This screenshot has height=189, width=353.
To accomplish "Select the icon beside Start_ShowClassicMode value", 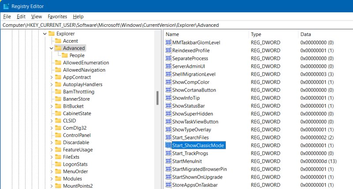I will click(x=168, y=145).
